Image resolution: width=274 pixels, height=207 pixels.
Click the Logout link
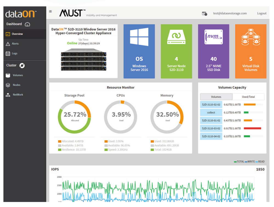262,13
